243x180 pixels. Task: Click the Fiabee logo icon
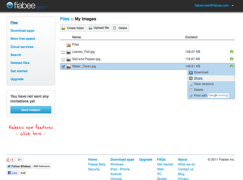click(x=10, y=6)
